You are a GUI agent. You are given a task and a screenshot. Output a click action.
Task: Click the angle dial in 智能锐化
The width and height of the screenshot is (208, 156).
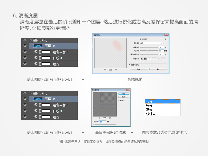tap(163, 59)
